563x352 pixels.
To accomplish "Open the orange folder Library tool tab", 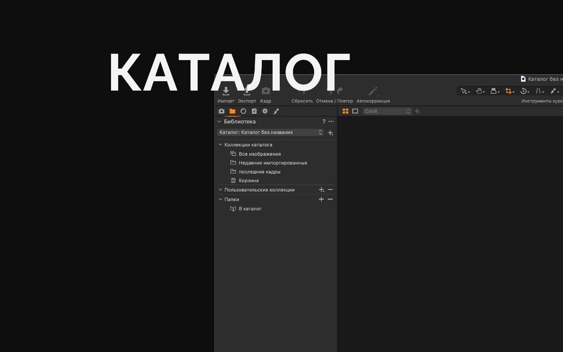I will click(232, 111).
